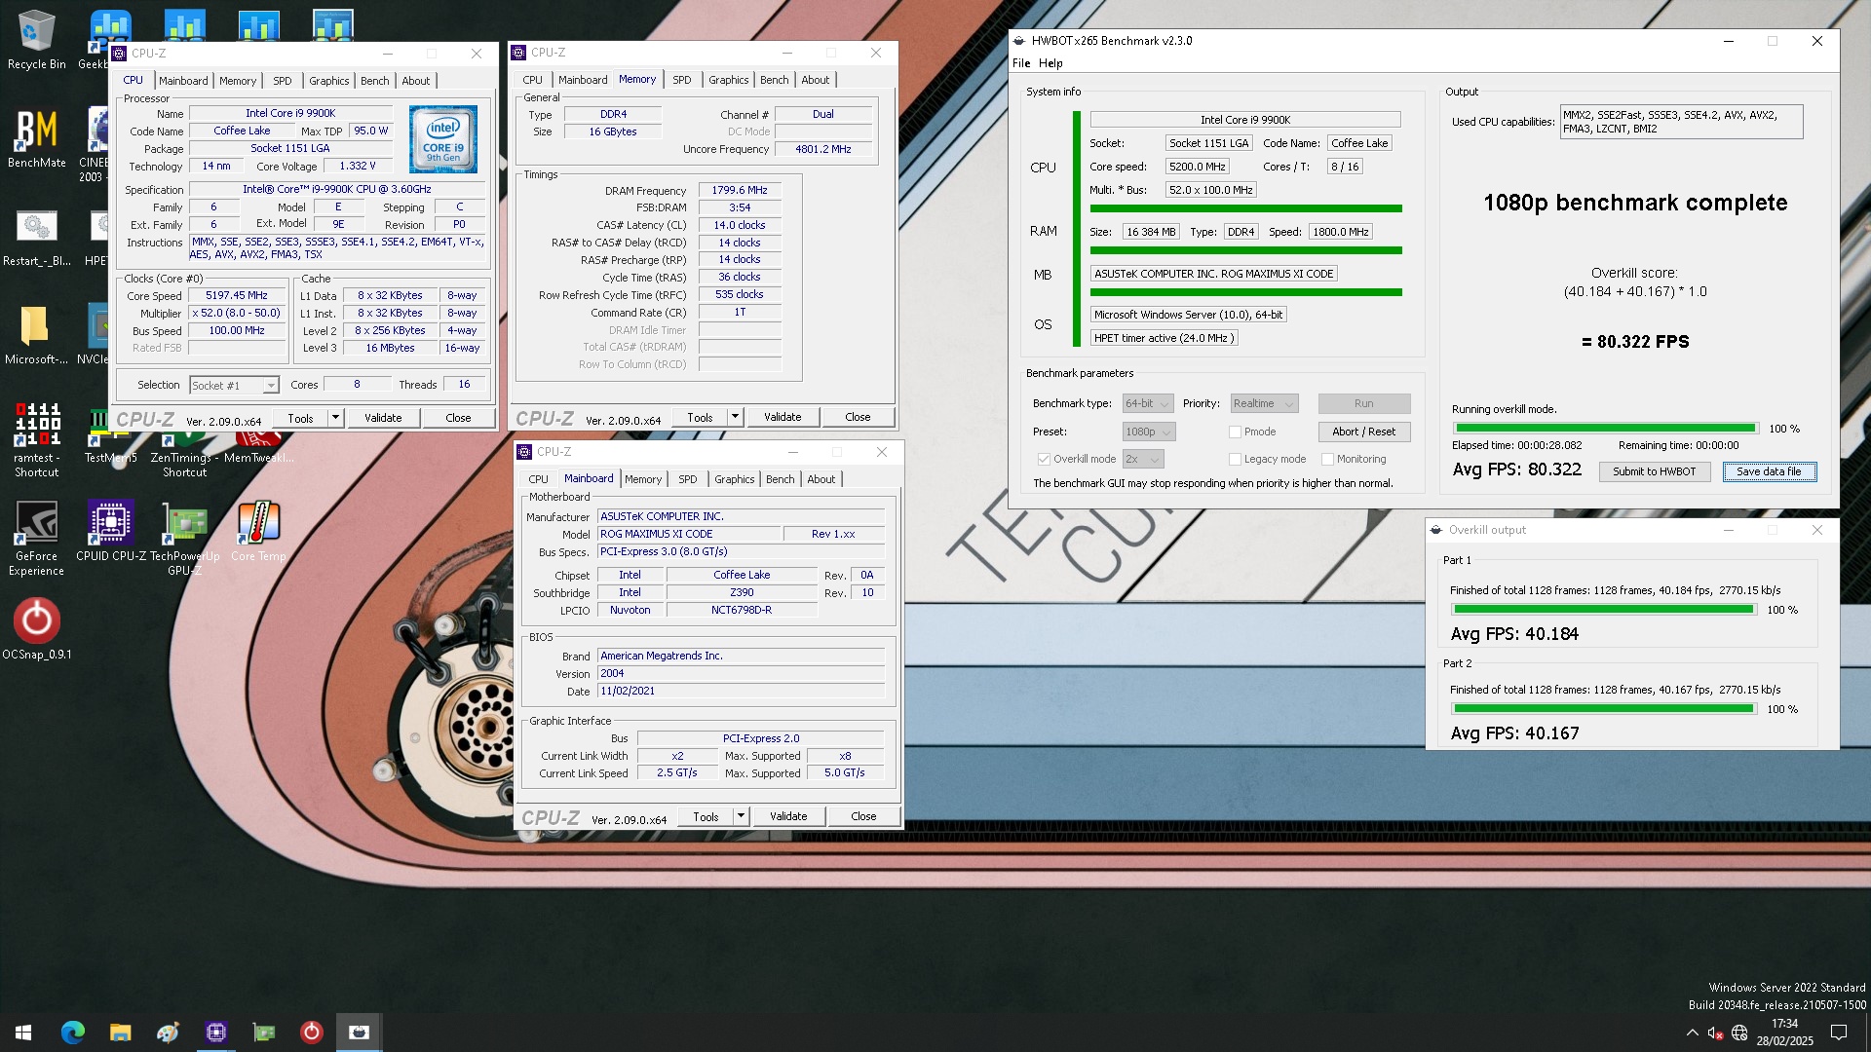The width and height of the screenshot is (1871, 1052).
Task: Click the Part 1 progress bar
Action: (x=1602, y=609)
